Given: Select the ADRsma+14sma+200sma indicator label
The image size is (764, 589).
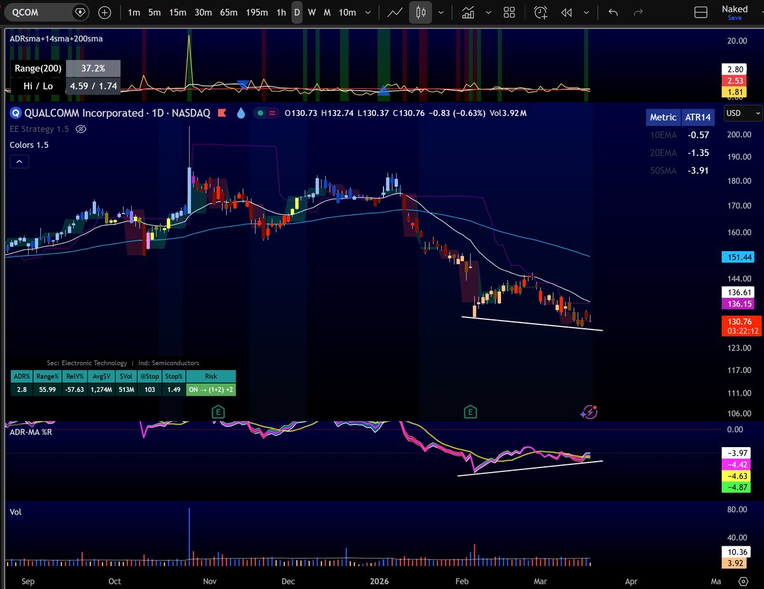Looking at the screenshot, I should 56,38.
